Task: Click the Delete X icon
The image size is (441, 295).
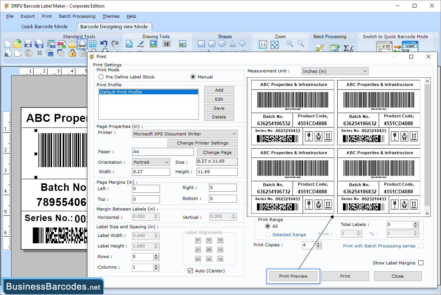Action: click(40, 53)
